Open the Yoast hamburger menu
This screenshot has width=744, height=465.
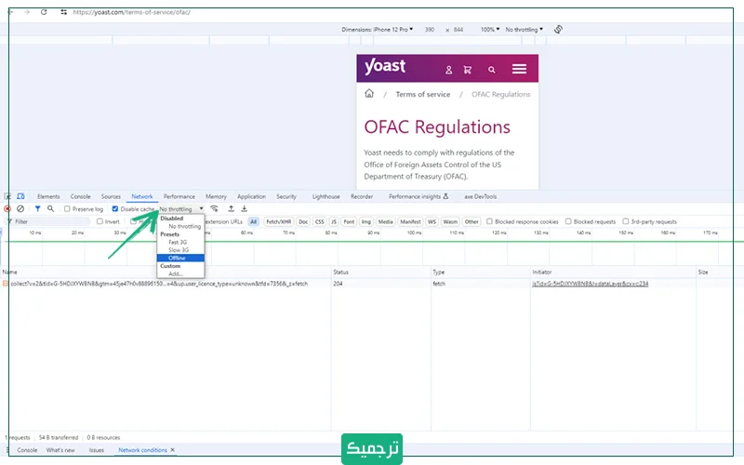point(519,69)
